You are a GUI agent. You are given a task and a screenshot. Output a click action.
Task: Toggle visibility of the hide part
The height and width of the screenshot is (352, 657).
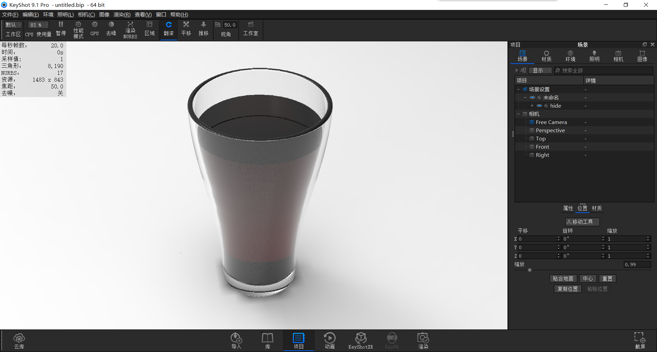(540, 106)
